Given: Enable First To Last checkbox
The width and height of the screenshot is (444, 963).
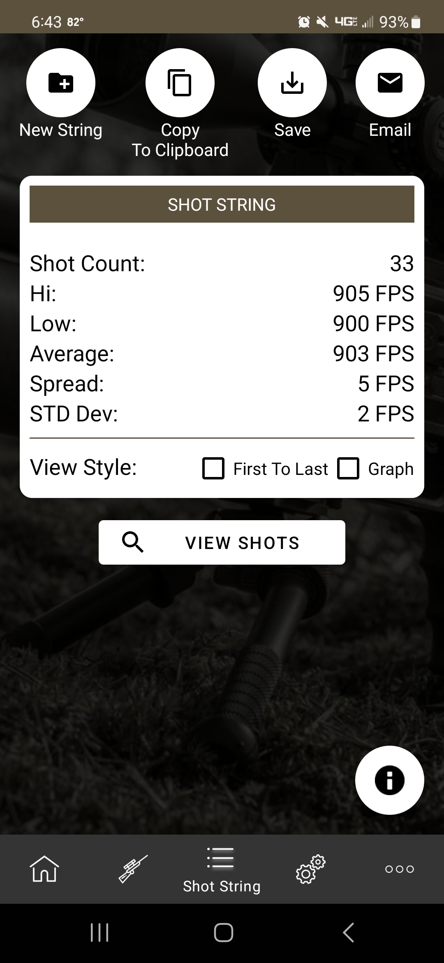Looking at the screenshot, I should pos(213,468).
